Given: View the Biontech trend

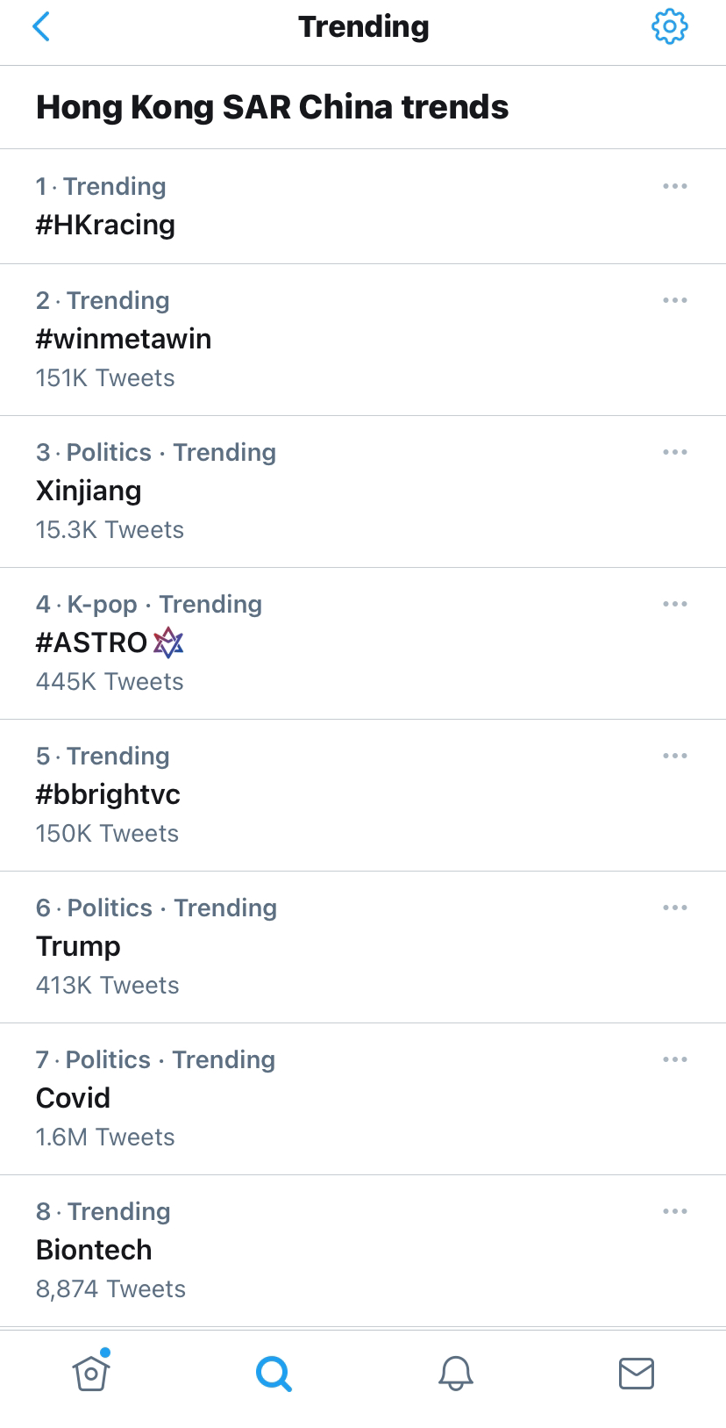Looking at the screenshot, I should pos(94,1250).
